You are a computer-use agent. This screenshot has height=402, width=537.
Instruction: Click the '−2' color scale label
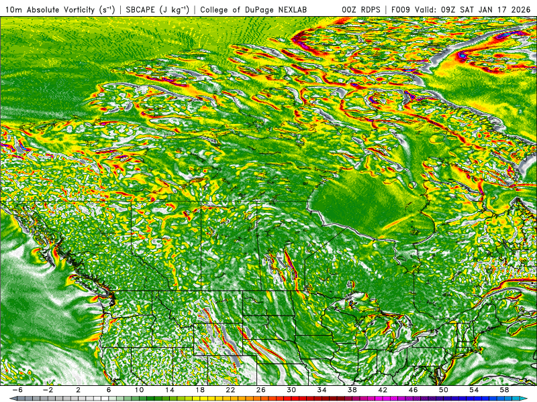point(48,390)
